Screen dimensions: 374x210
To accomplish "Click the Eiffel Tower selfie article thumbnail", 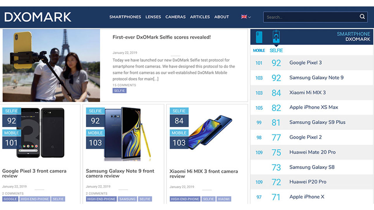I will click(51, 65).
